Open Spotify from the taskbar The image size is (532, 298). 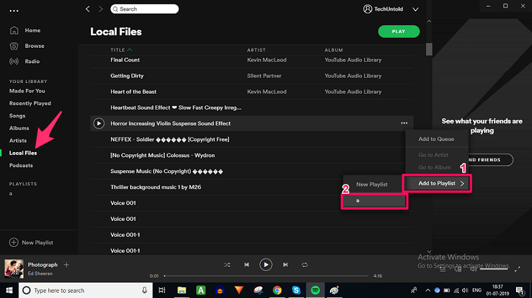pos(315,291)
